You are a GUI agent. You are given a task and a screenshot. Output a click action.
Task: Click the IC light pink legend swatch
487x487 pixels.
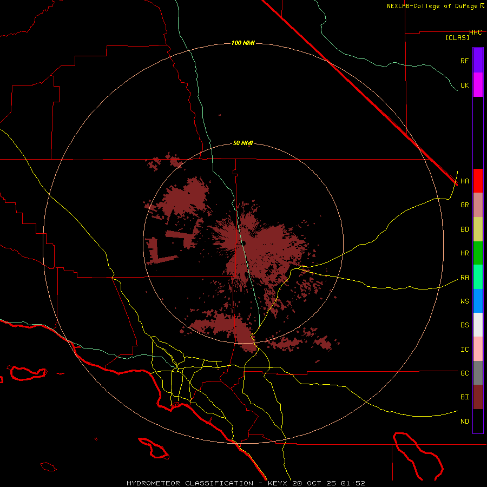point(478,349)
